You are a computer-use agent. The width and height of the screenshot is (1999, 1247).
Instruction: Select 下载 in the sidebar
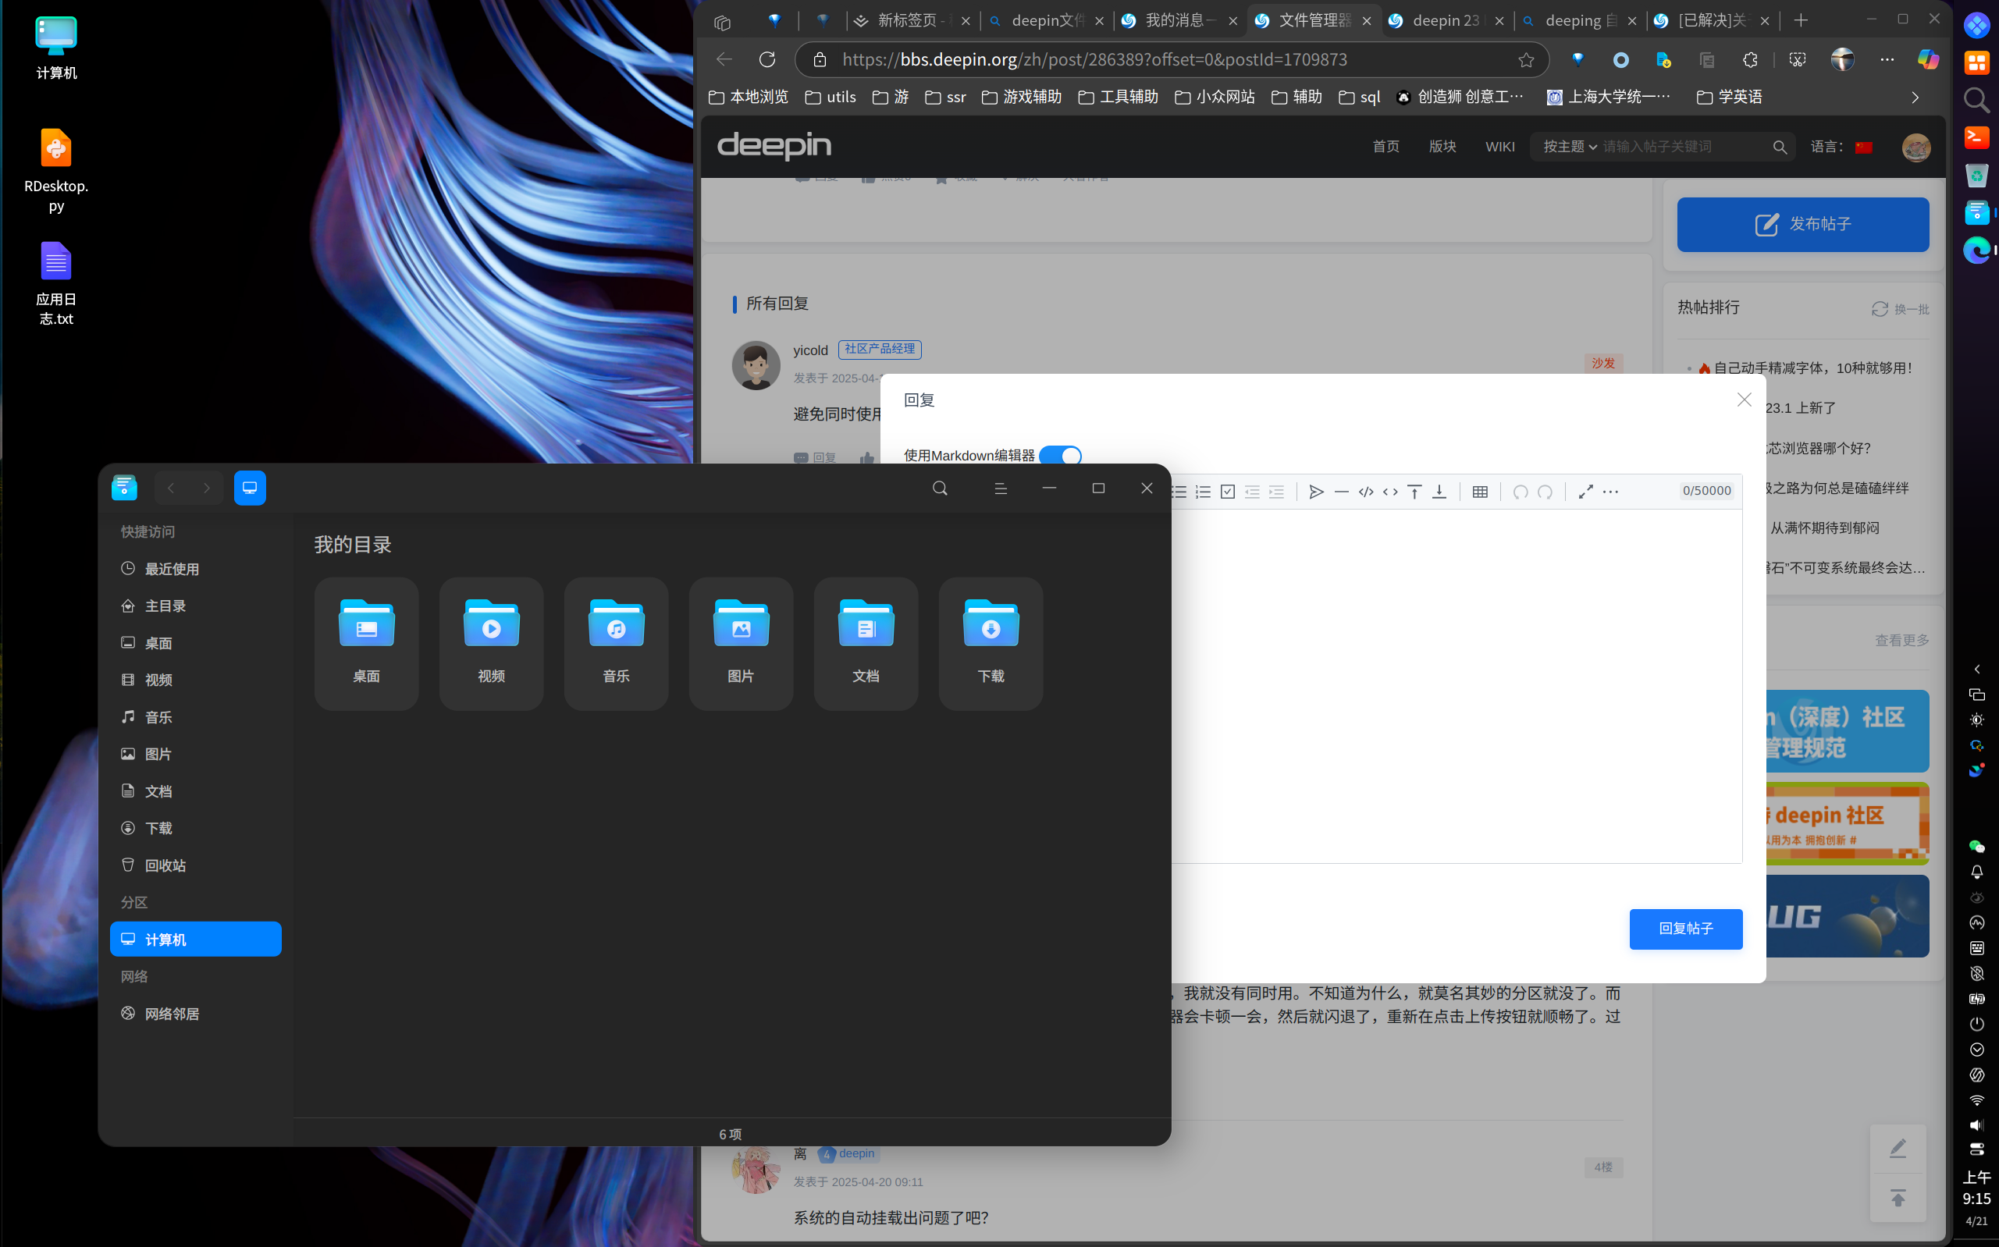pyautogui.click(x=195, y=828)
